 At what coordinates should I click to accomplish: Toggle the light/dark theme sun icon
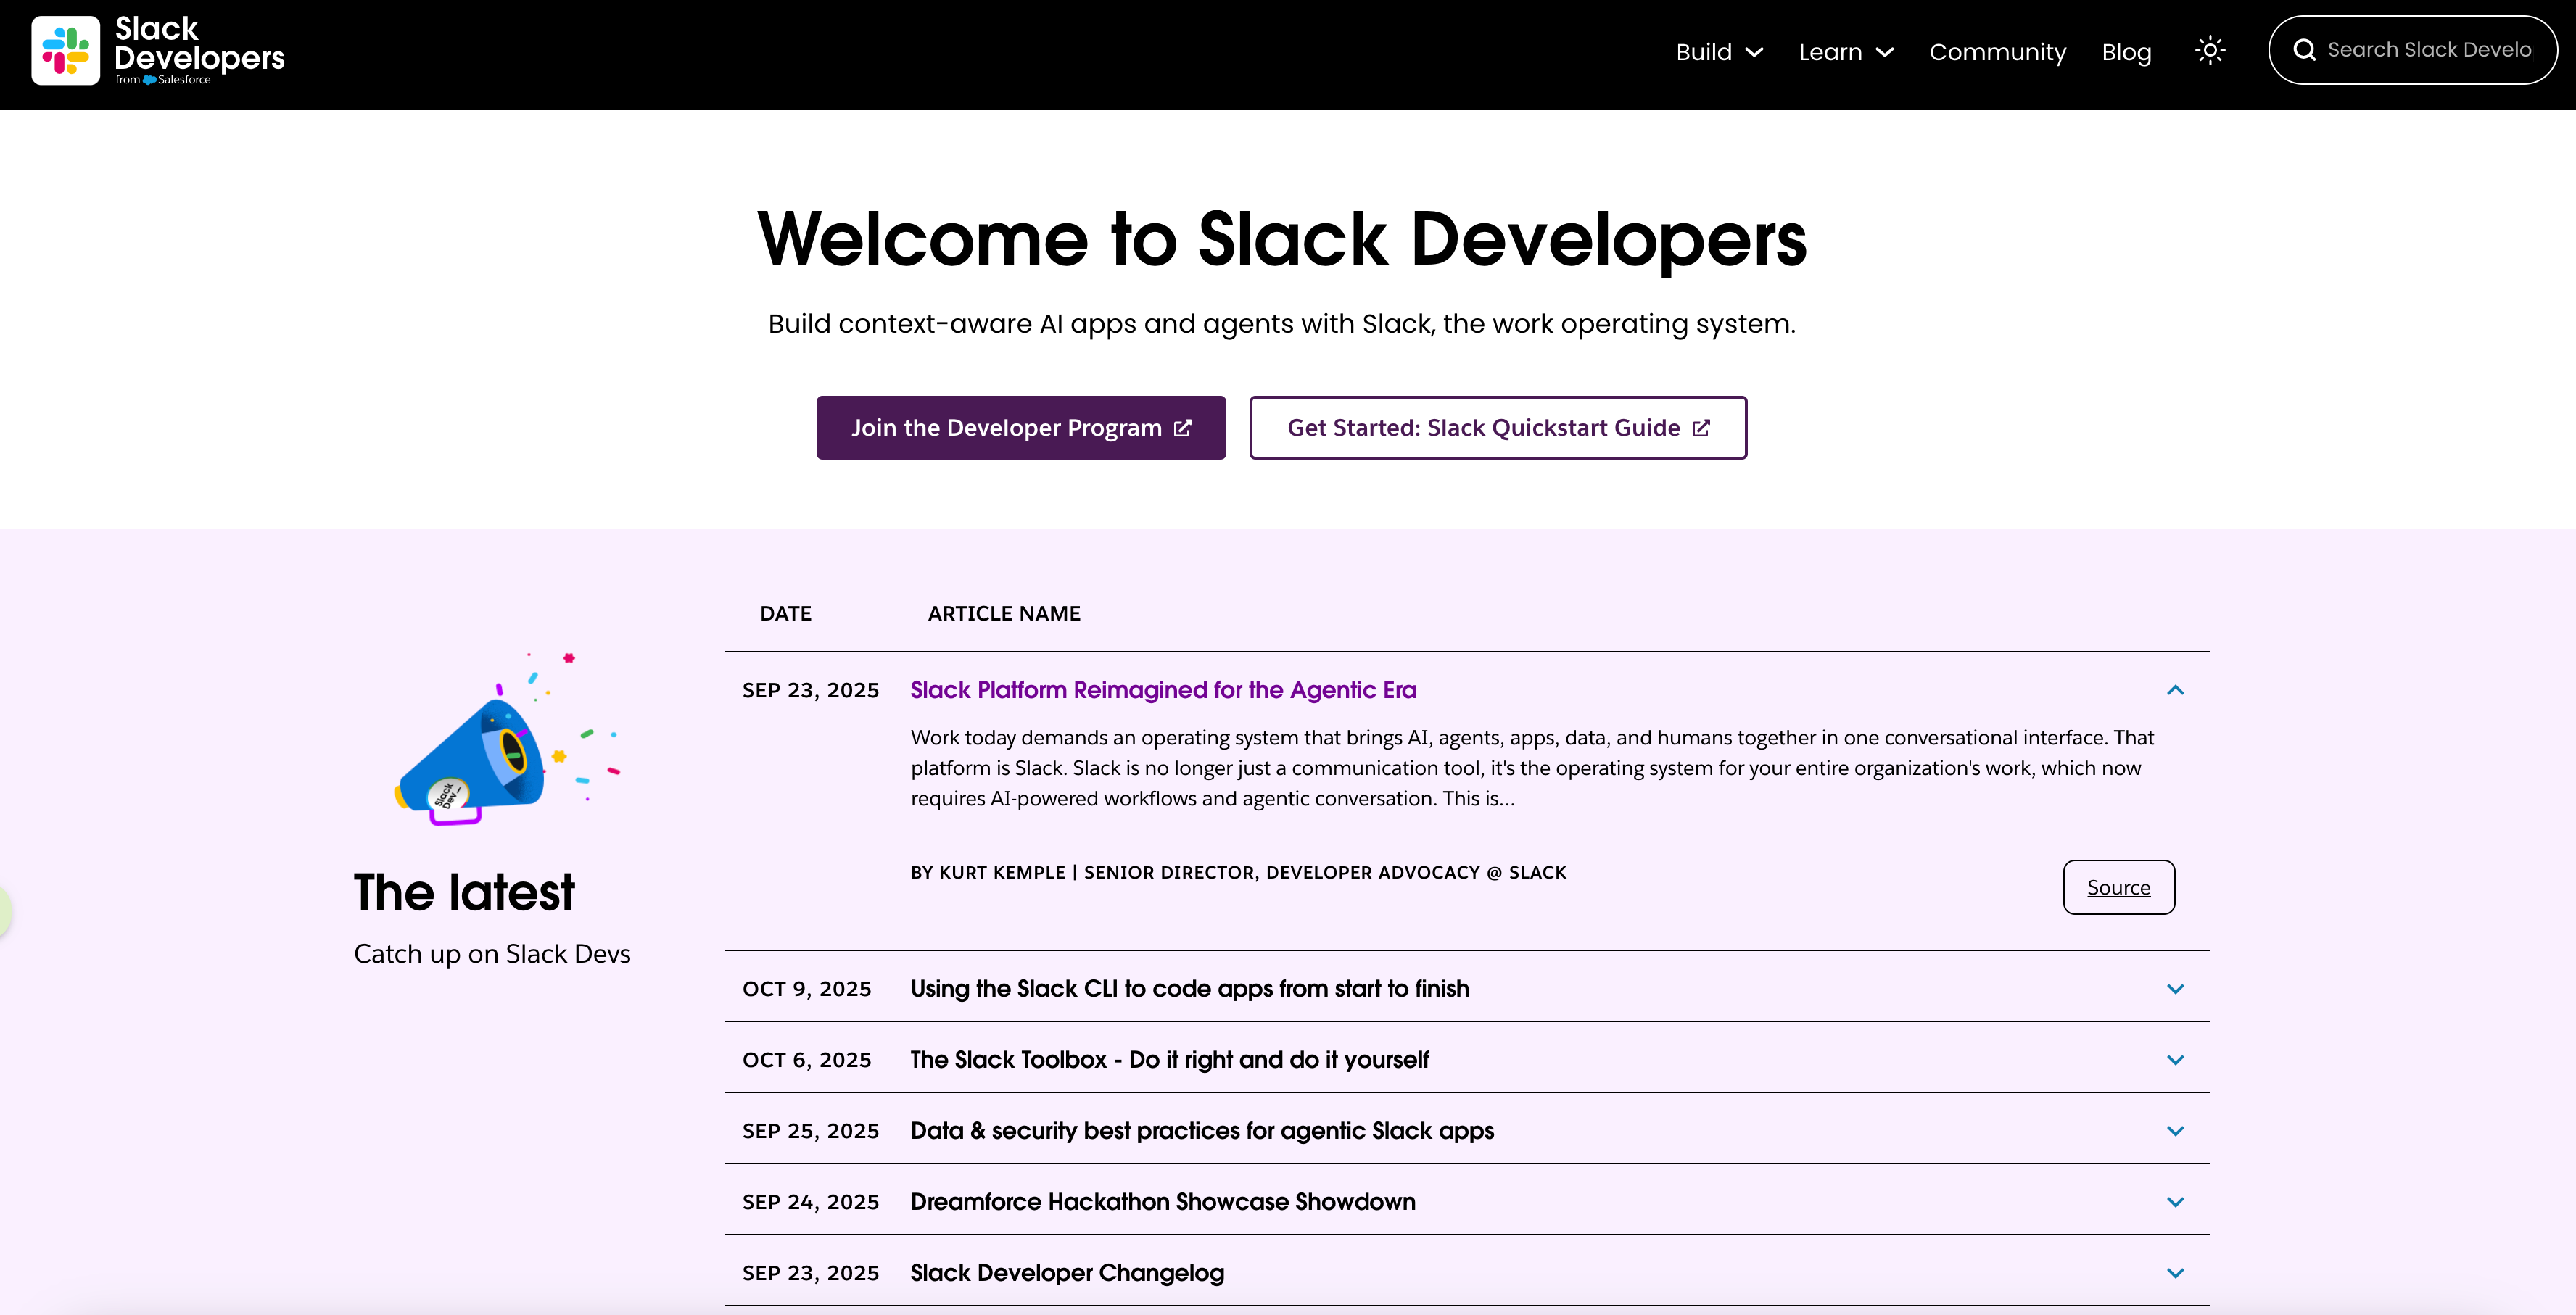coord(2210,51)
